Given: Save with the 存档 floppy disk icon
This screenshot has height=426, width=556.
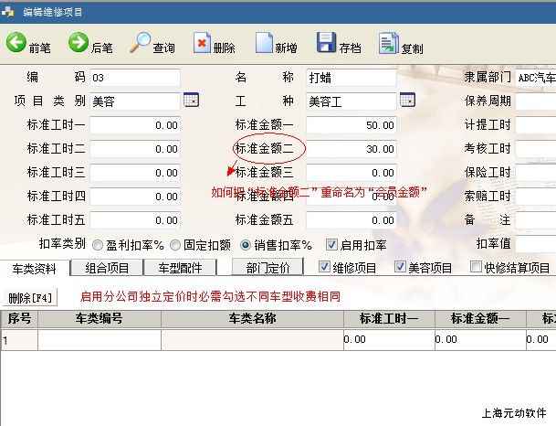Looking at the screenshot, I should (x=326, y=43).
